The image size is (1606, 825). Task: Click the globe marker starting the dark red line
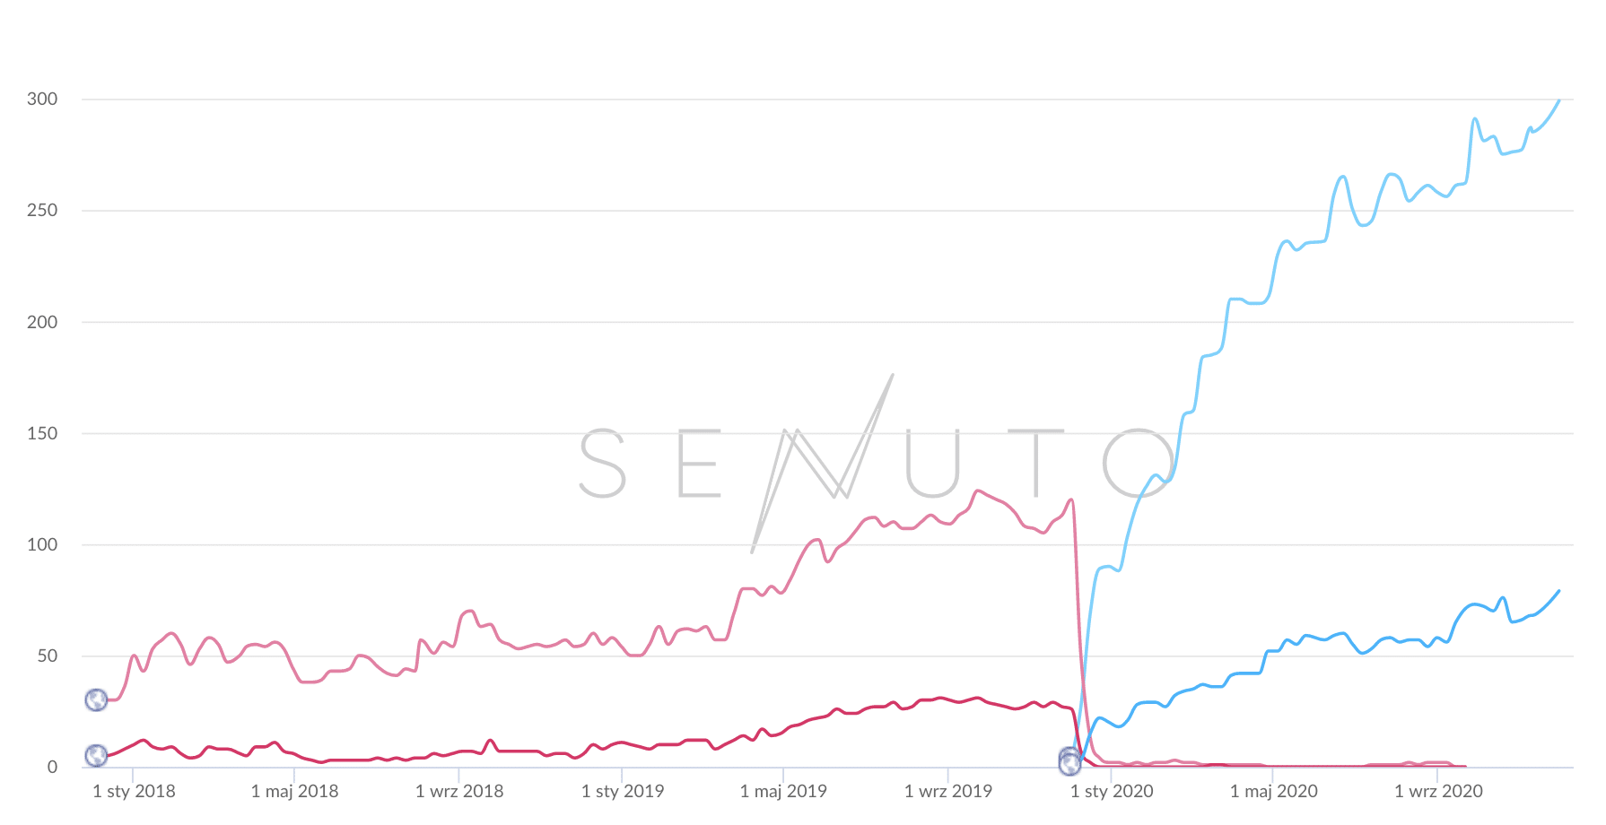click(x=96, y=756)
